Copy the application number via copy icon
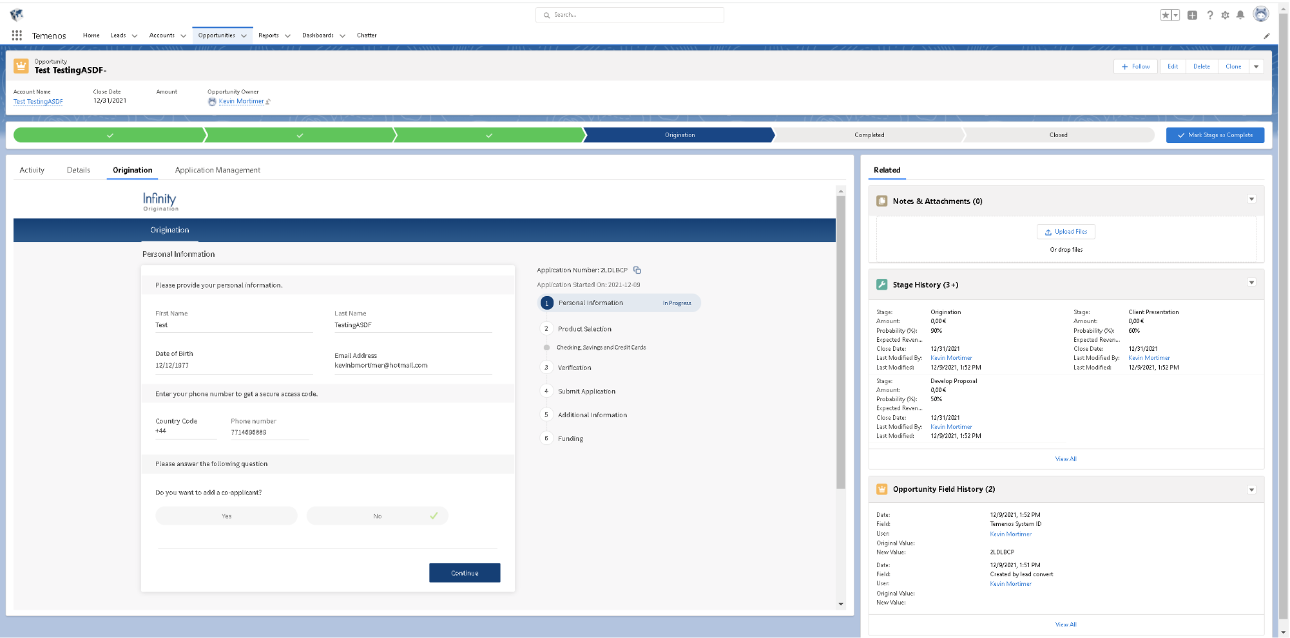 click(x=637, y=270)
